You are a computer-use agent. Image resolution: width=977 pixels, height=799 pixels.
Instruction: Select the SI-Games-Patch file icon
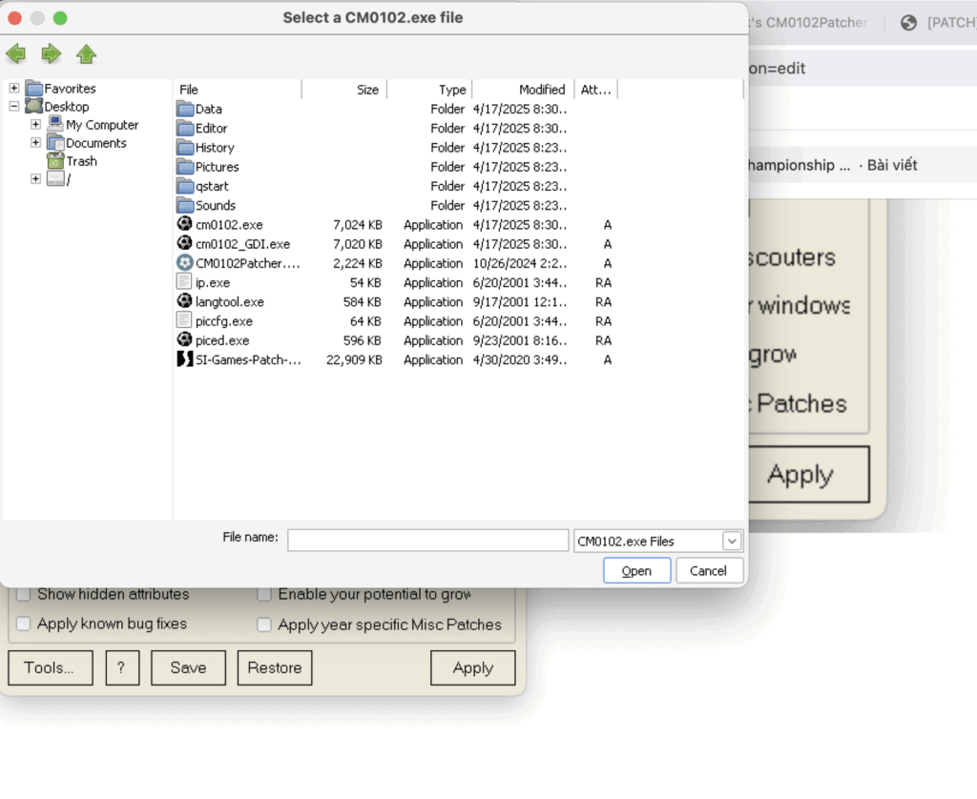click(185, 359)
